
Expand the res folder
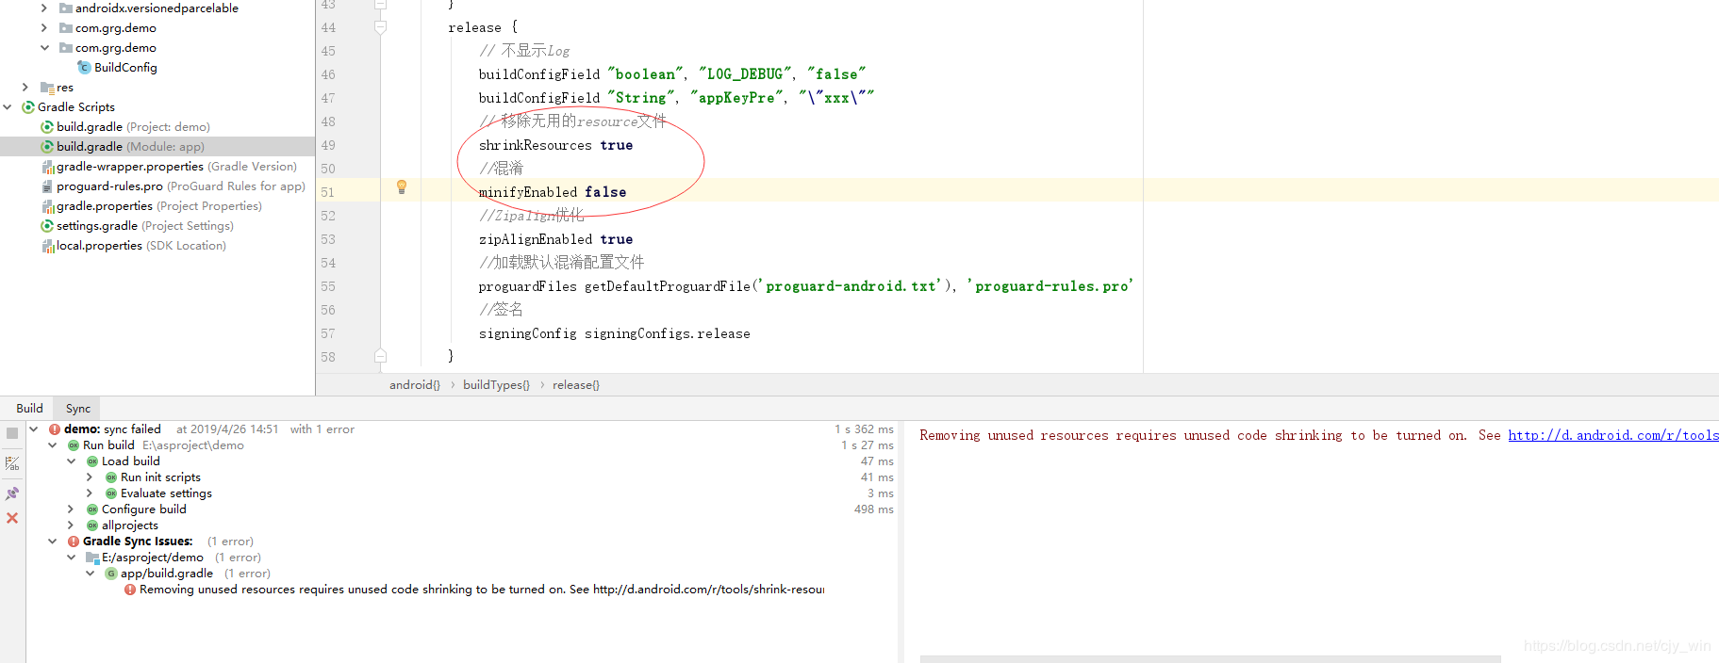25,88
